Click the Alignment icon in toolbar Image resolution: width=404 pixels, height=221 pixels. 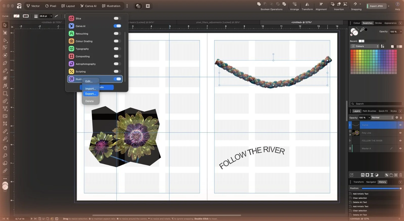[x=321, y=4]
